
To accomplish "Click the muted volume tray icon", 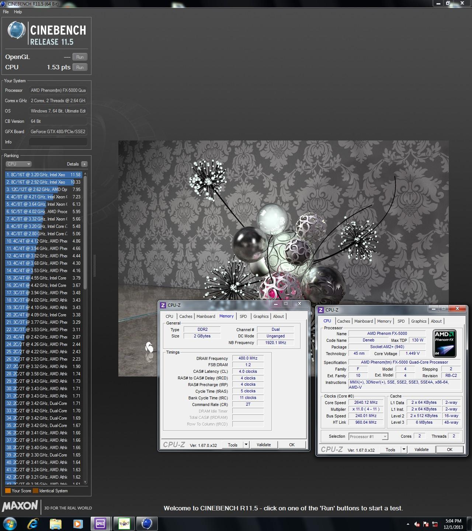I will (417, 524).
